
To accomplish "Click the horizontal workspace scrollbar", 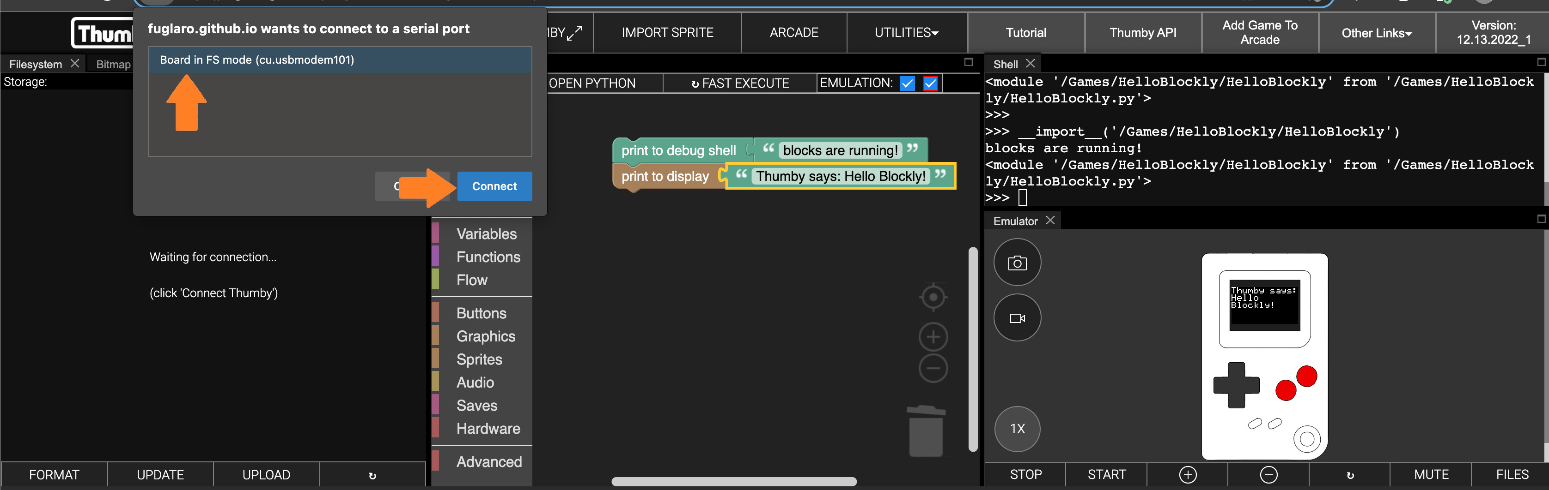I will tap(734, 482).
